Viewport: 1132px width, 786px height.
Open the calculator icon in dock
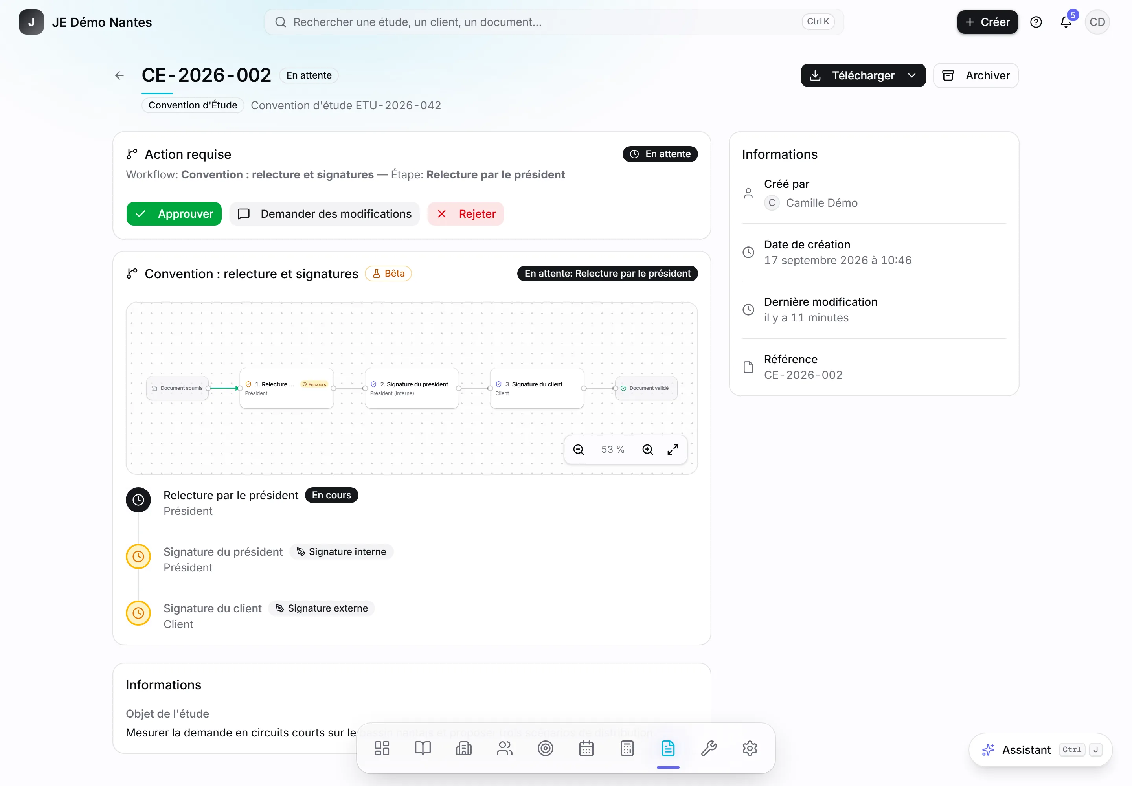tap(627, 749)
